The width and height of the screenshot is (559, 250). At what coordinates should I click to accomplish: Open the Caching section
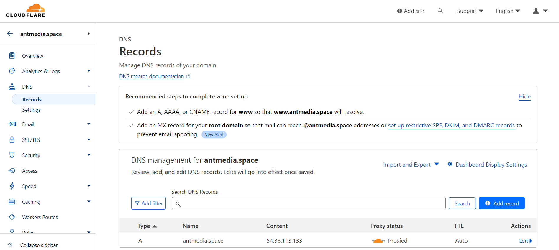click(31, 202)
